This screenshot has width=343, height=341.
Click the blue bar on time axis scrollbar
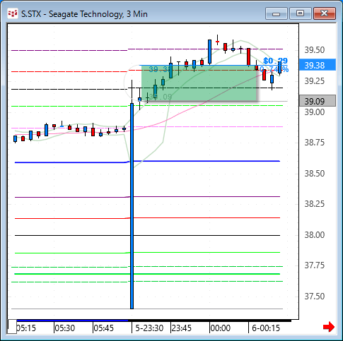72,321
